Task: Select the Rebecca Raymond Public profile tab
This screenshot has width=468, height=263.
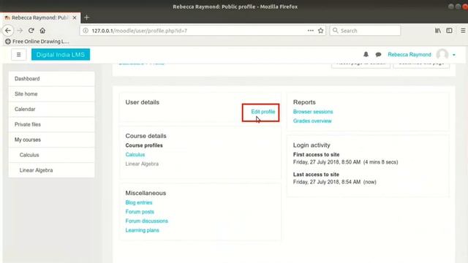Action: tap(40, 18)
